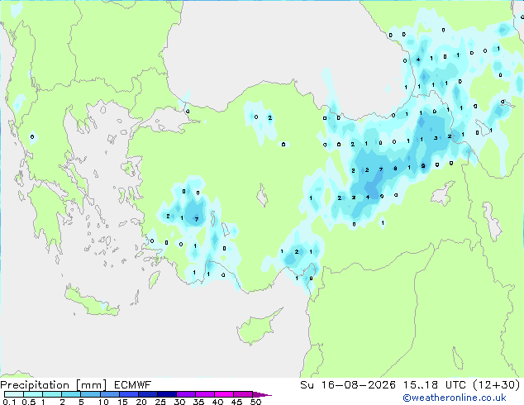Image resolution: width=524 pixels, height=405 pixels.
Task: Click the 25 to 30 mm dark blue swatch
Action: point(167,394)
